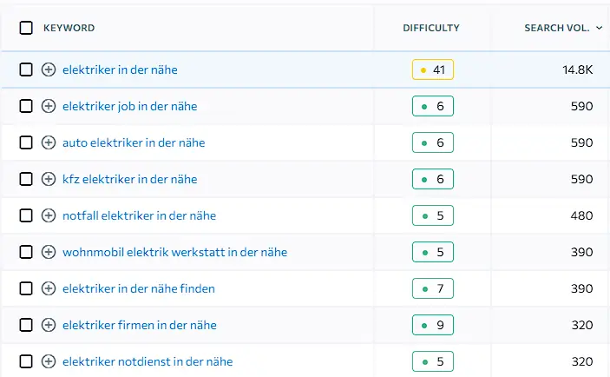This screenshot has width=610, height=377.
Task: Click plus icon beside 'elektriker notdienst in der nähe'
Action: (49, 361)
